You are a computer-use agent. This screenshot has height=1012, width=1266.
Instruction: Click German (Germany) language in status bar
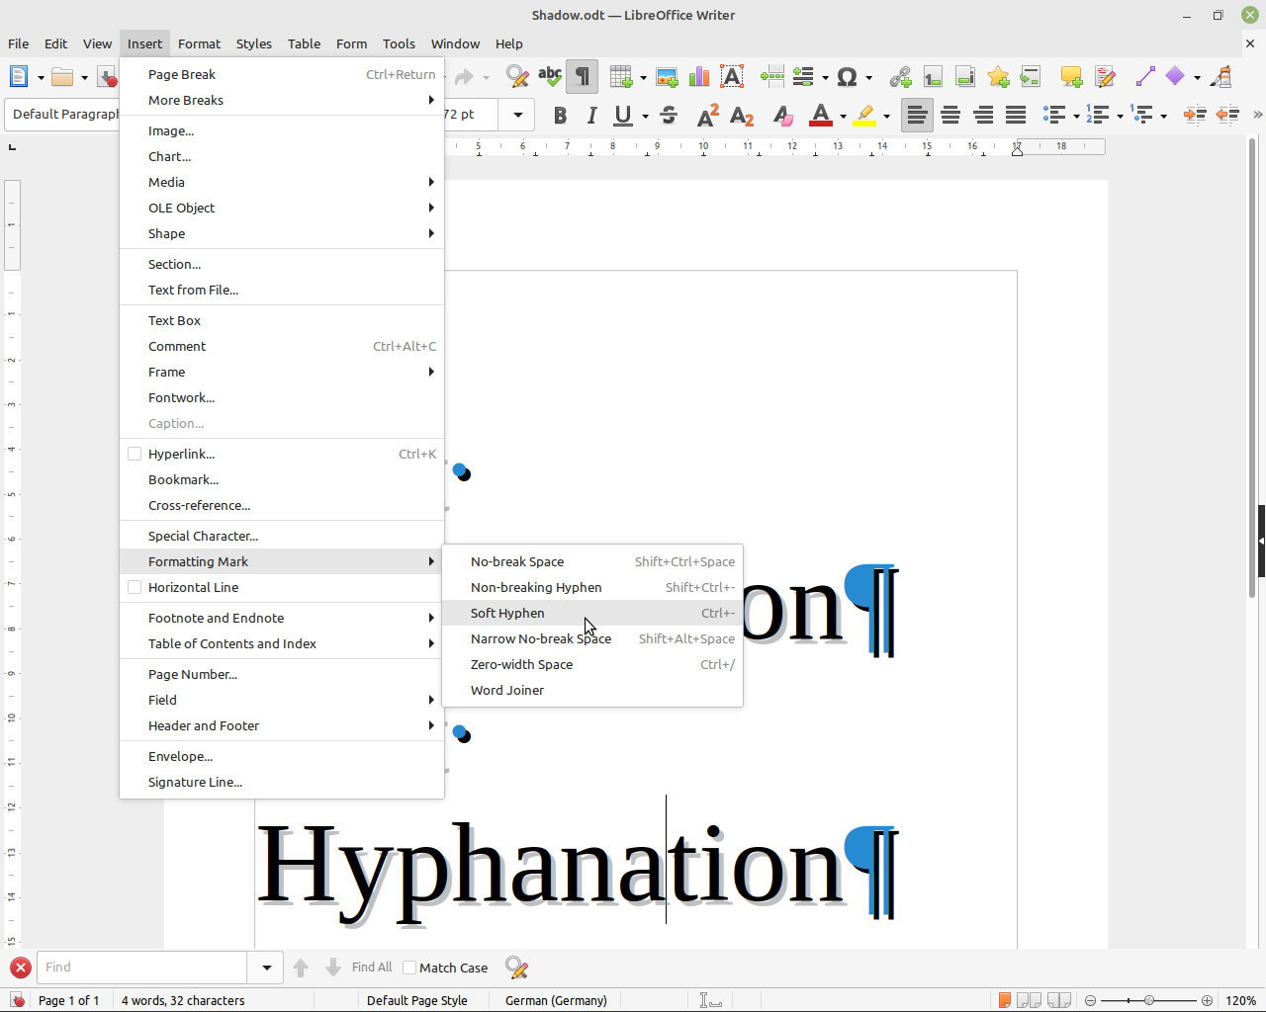click(556, 1000)
